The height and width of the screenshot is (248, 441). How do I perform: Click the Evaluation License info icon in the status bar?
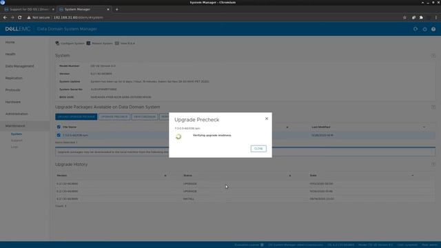[262, 245]
